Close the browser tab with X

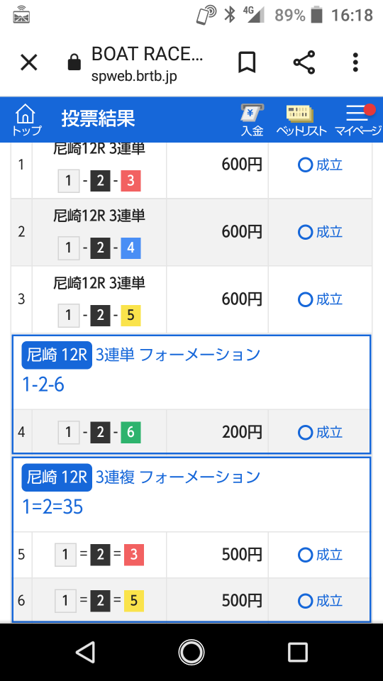coord(29,63)
